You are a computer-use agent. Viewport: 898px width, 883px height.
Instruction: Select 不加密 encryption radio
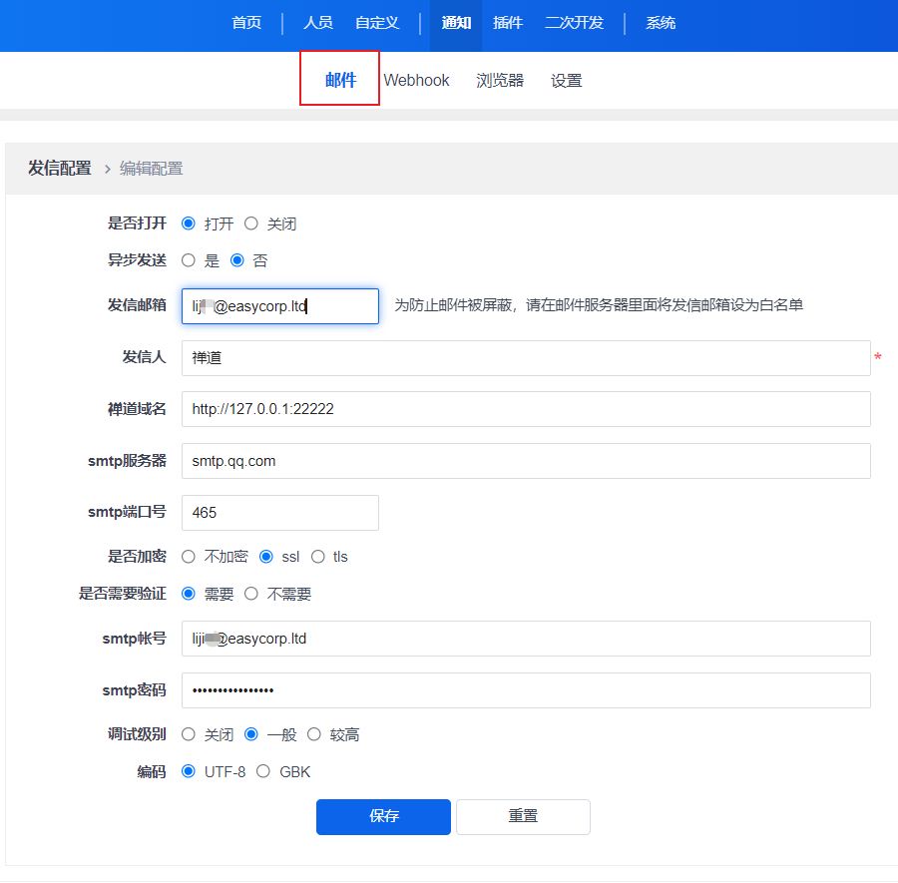click(x=189, y=557)
